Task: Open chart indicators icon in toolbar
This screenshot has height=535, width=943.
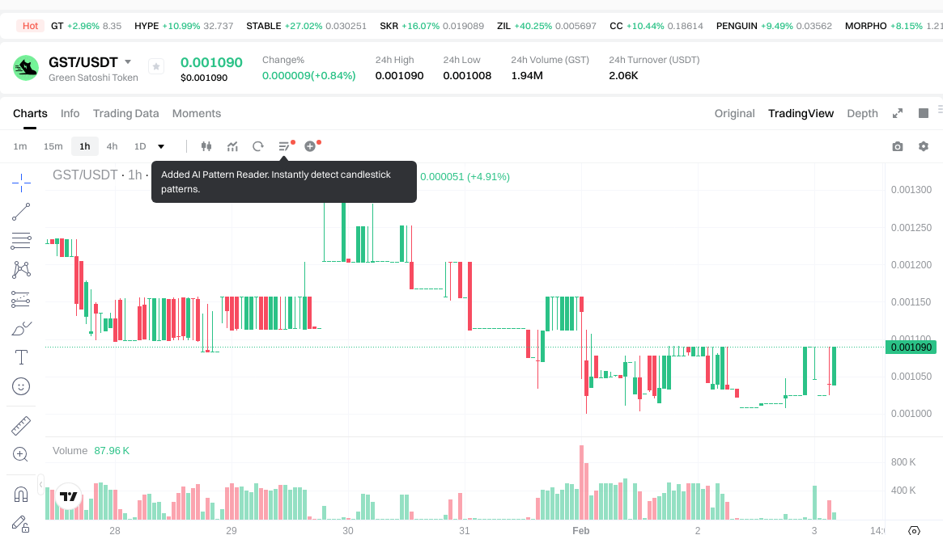Action: click(232, 146)
